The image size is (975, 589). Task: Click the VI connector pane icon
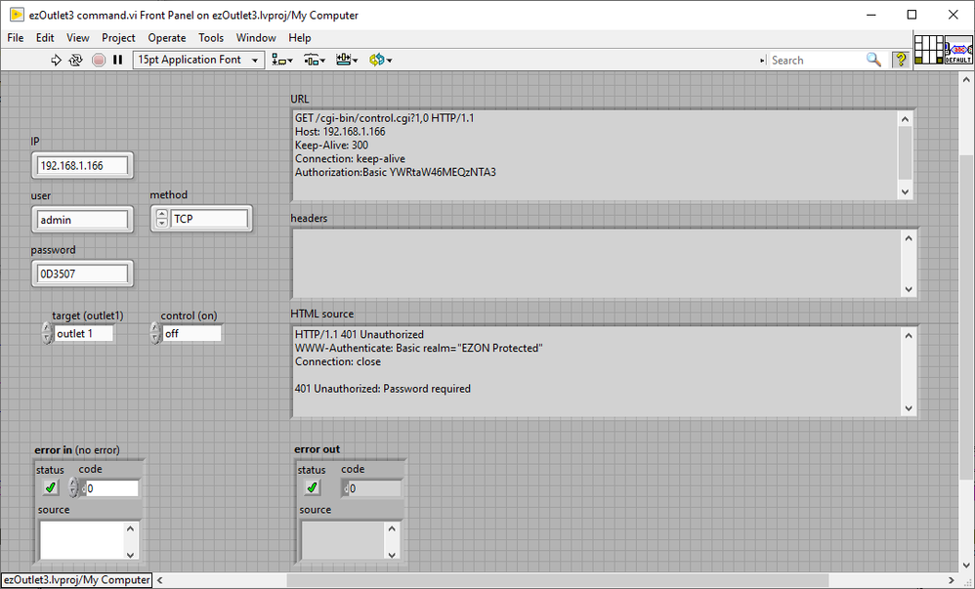pyautogui.click(x=928, y=49)
